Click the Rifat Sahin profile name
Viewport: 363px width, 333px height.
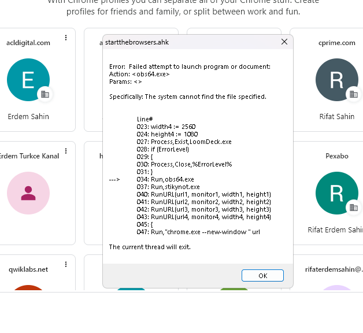tap(337, 116)
